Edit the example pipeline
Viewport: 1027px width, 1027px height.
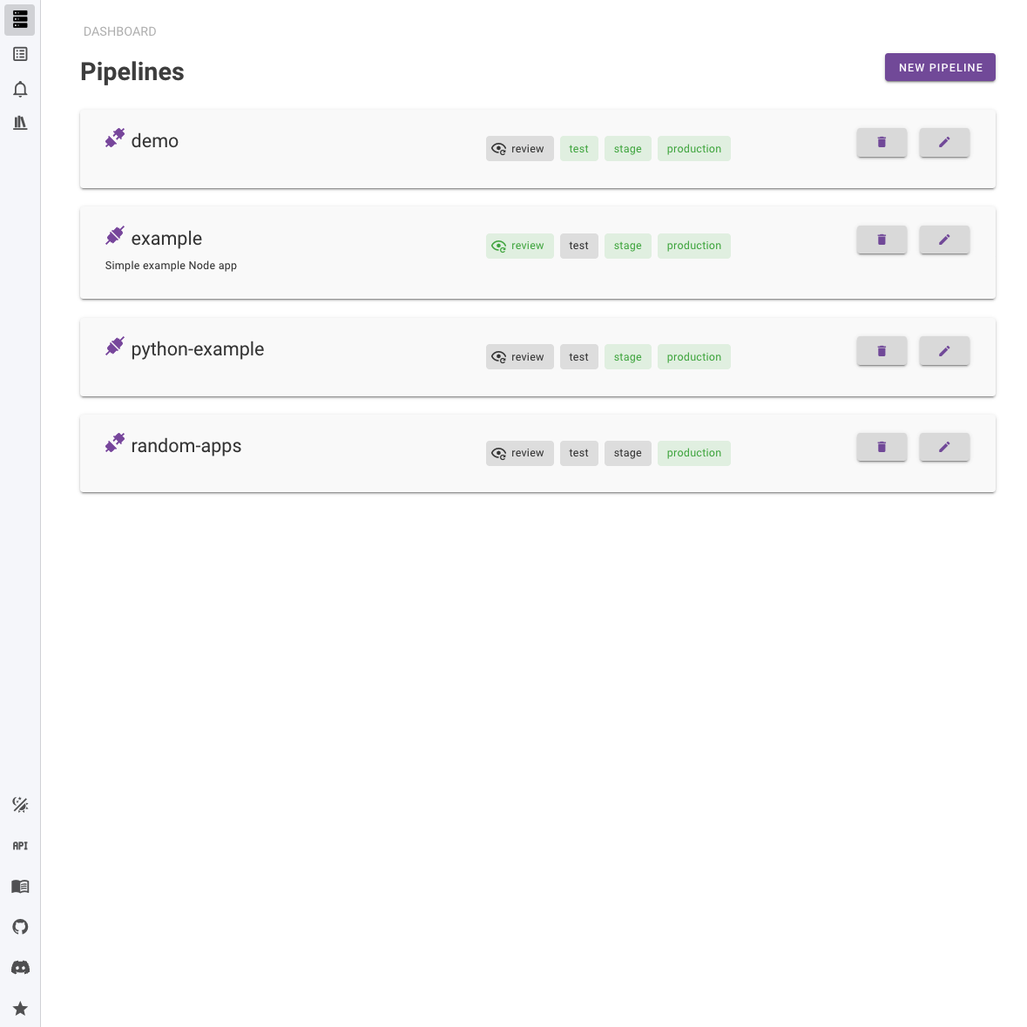pos(944,240)
